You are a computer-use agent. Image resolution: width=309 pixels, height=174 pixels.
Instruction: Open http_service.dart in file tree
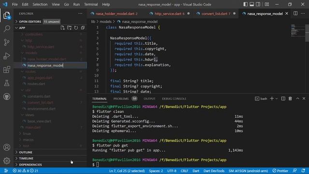point(41,47)
